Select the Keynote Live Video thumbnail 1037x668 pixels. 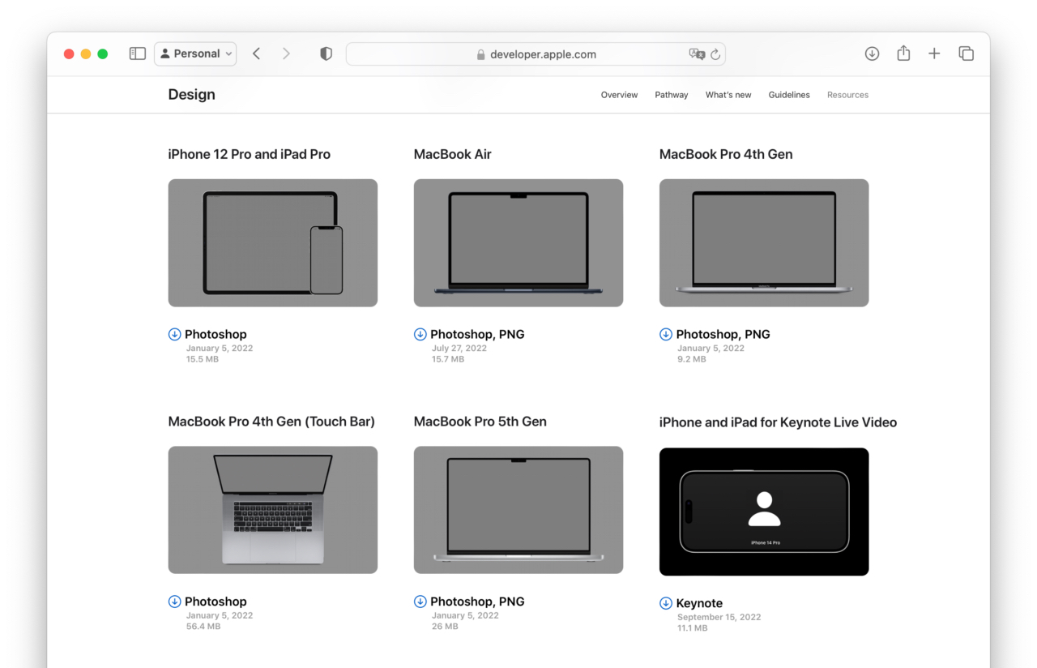click(x=764, y=512)
